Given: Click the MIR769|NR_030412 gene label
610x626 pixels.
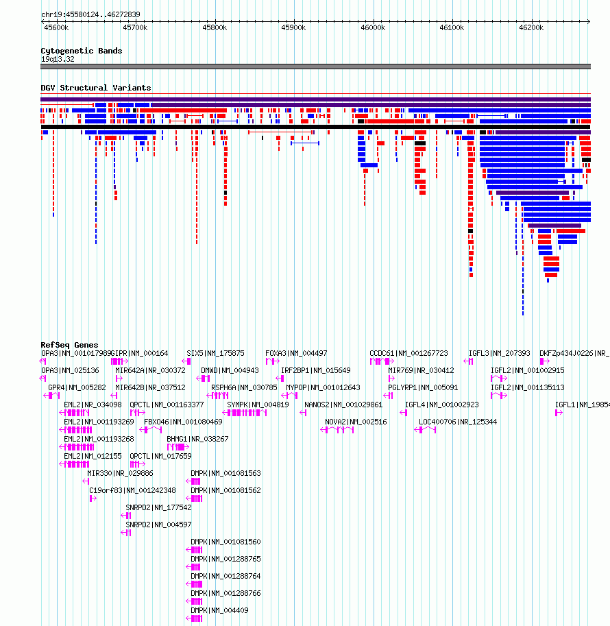Looking at the screenshot, I should point(421,370).
